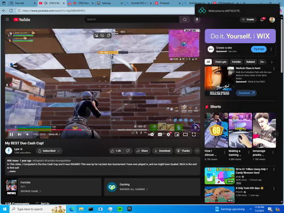
Task: Open the YouTube guide hamburger menu
Action: [x=7, y=19]
